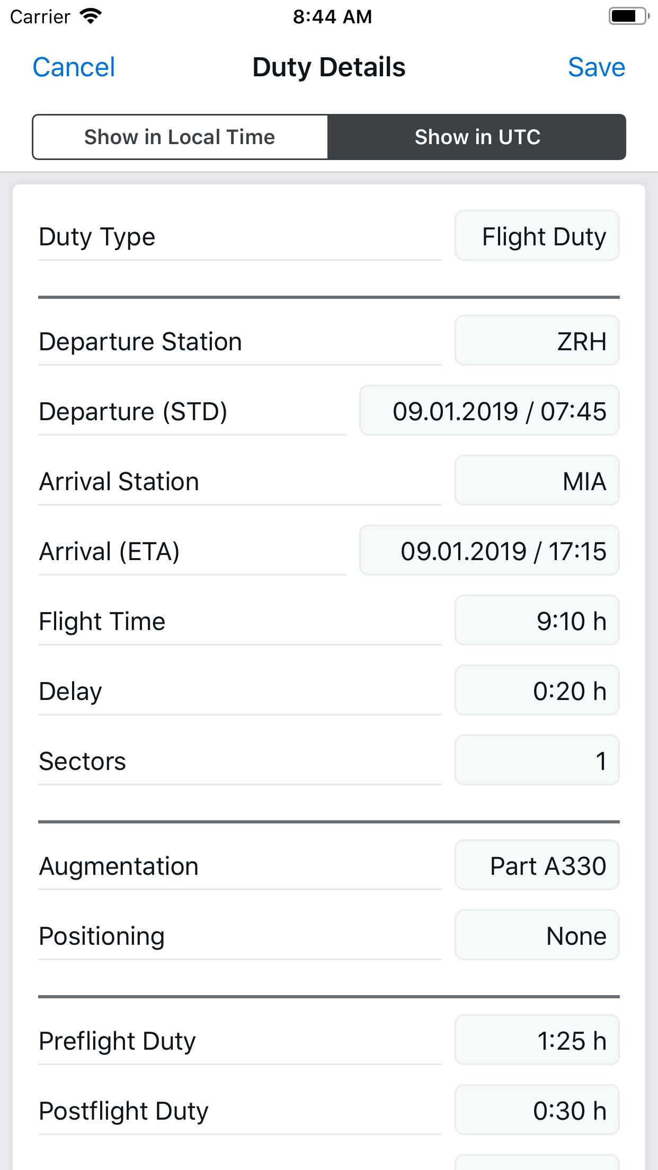Viewport: 658px width, 1170px height.
Task: Open the Positioning selector showing None
Action: pyautogui.click(x=537, y=935)
